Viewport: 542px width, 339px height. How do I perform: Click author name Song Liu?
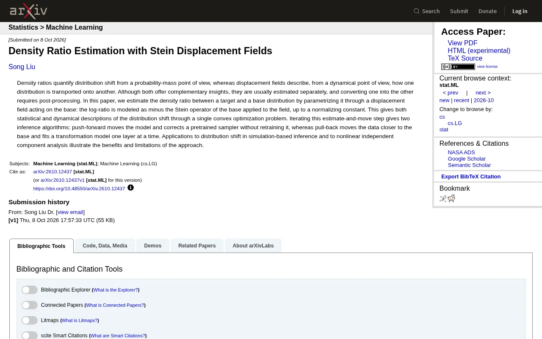pyautogui.click(x=22, y=67)
